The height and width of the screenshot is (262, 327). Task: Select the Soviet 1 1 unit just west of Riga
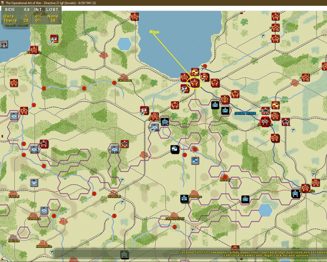coord(185,77)
